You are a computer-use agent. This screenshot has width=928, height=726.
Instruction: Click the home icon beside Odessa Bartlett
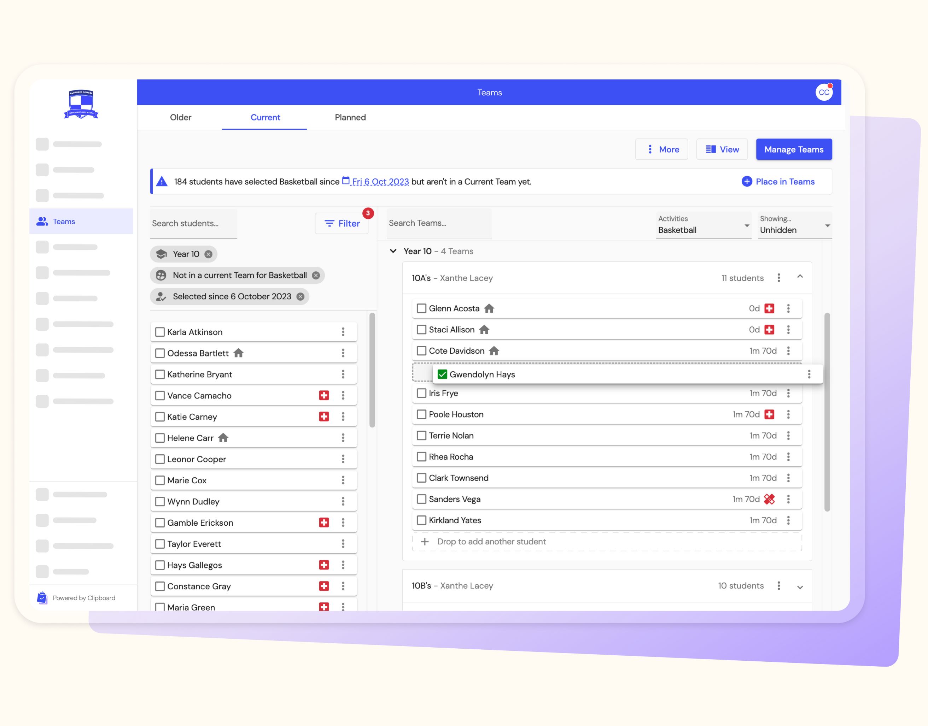pyautogui.click(x=239, y=353)
